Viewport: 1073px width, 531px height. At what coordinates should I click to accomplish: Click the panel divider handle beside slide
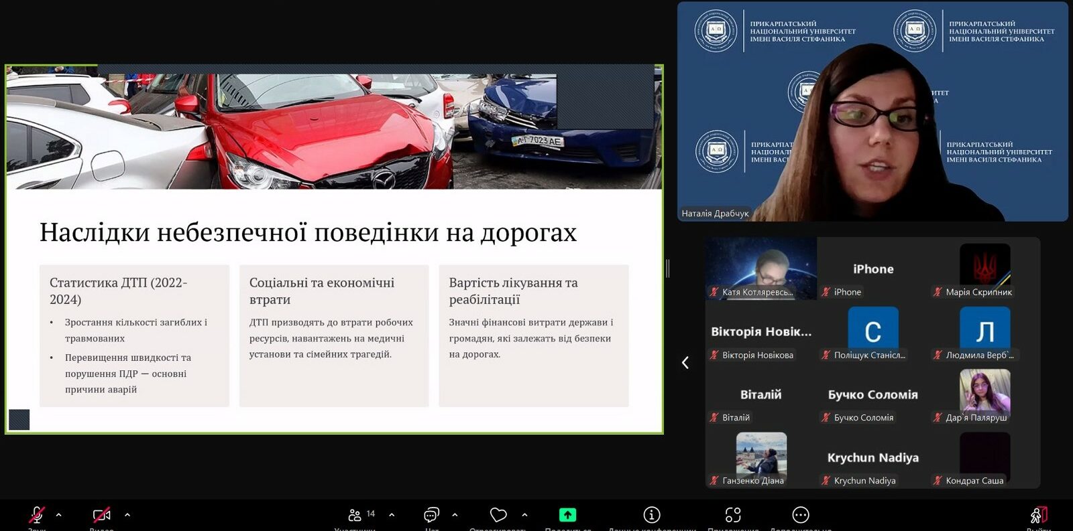tap(668, 269)
